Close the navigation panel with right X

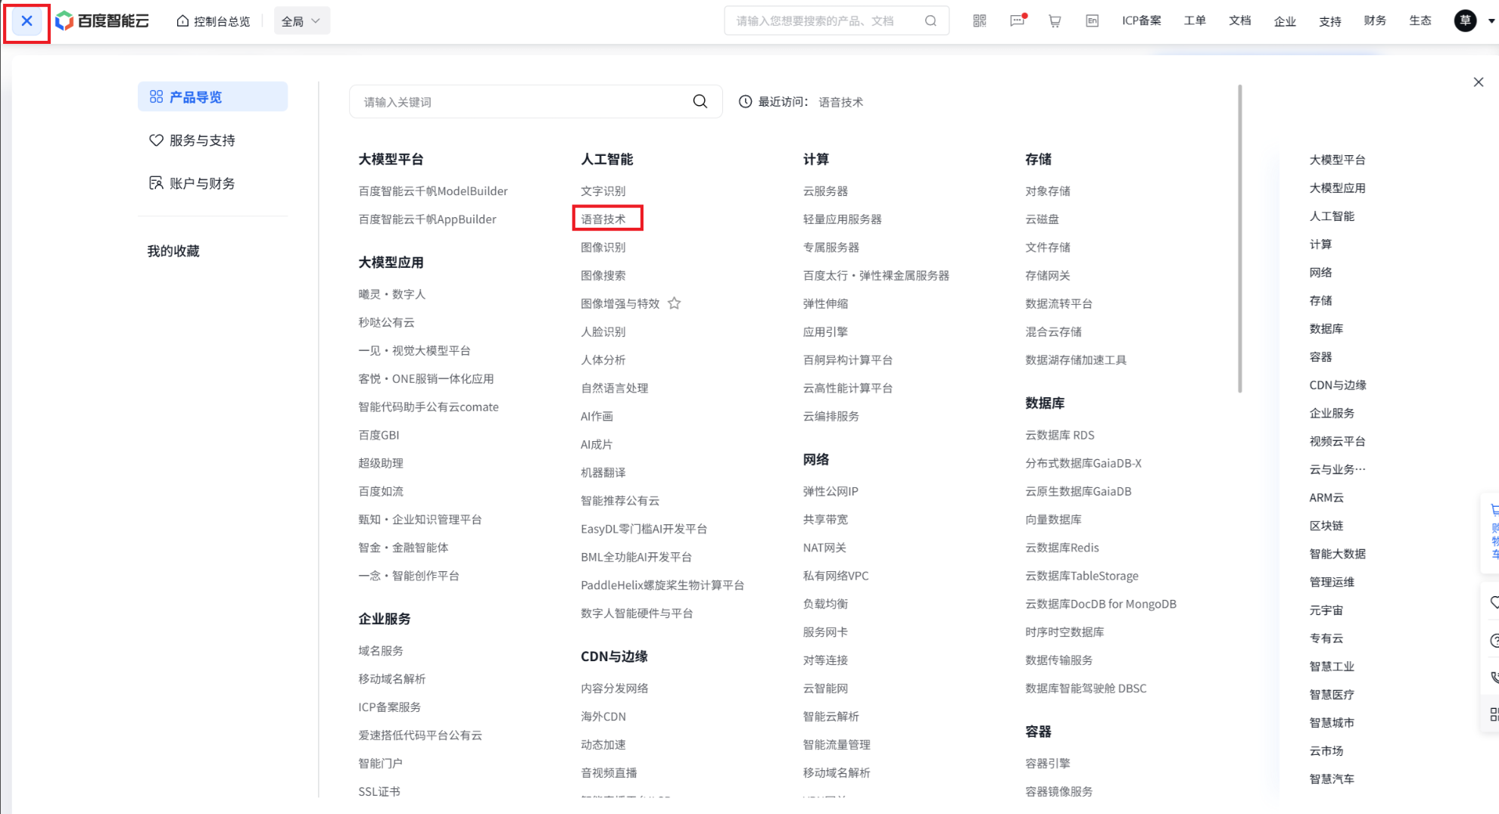click(1479, 82)
